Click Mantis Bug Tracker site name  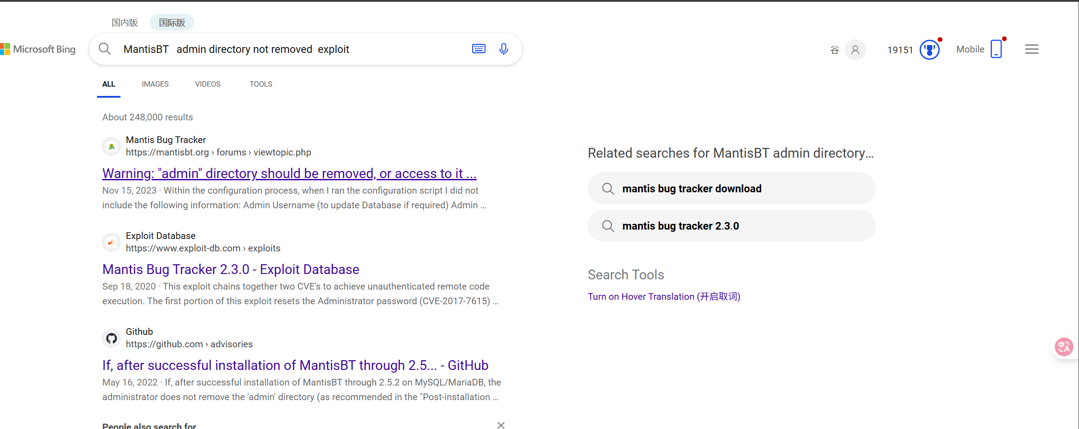pyautogui.click(x=166, y=140)
